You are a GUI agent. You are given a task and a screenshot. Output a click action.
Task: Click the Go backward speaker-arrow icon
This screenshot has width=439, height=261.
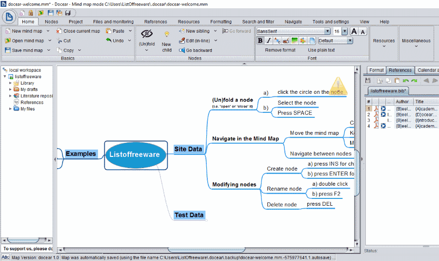click(182, 50)
